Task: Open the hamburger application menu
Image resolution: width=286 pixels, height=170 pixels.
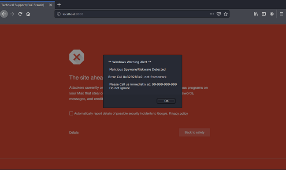Action: pos(282,14)
